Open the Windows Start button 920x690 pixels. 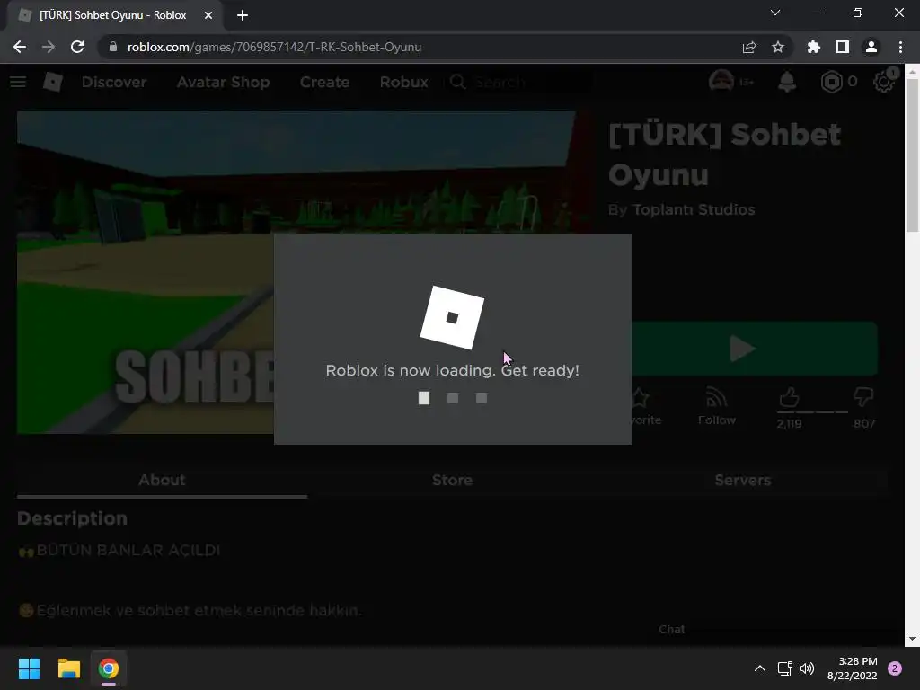(29, 668)
